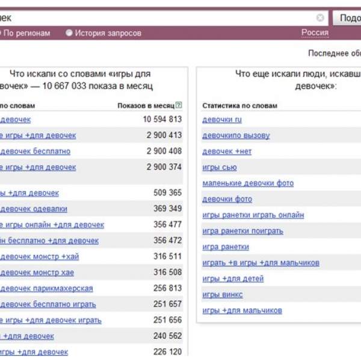Open девочек бесплатно играть link

(48, 304)
